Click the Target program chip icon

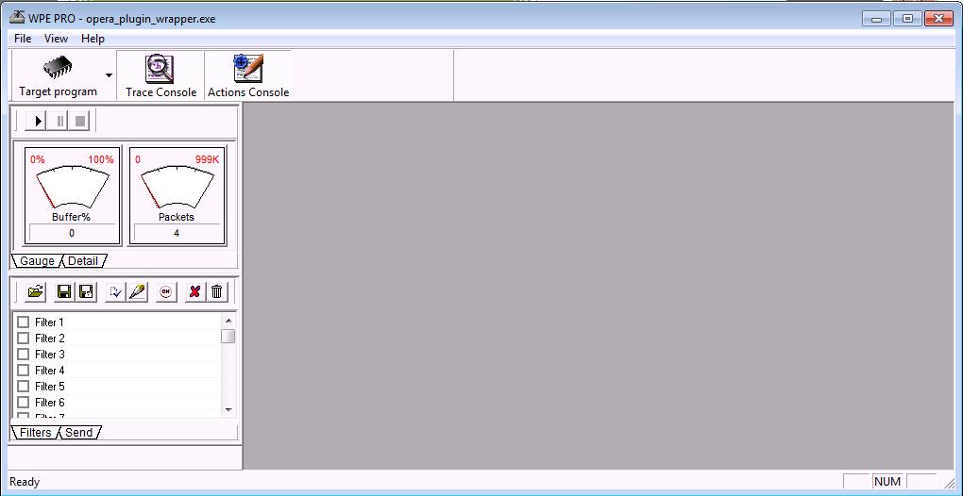tap(58, 69)
